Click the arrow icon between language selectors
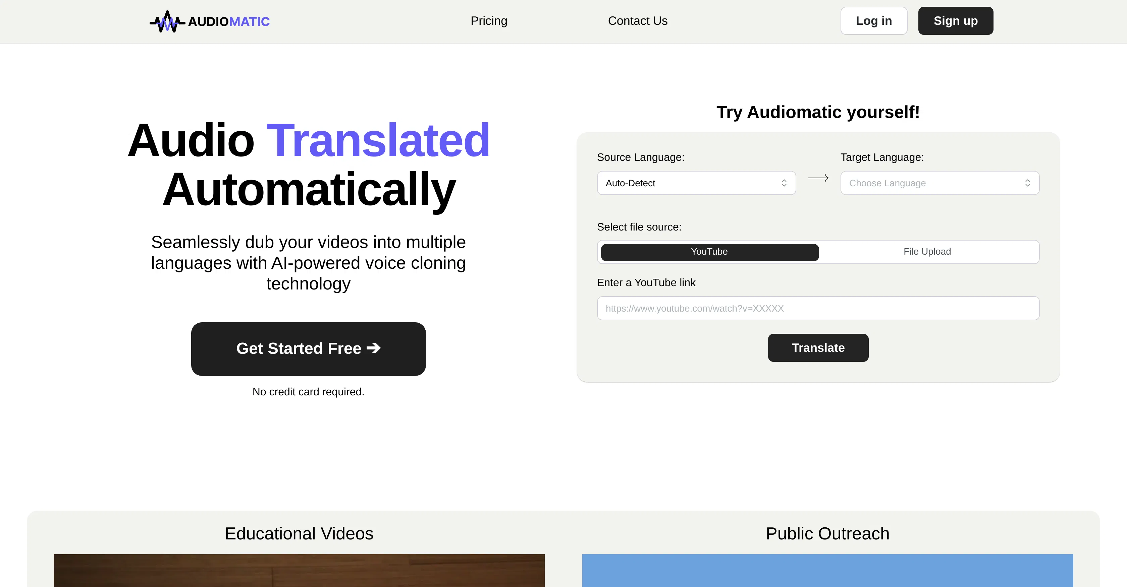The image size is (1127, 587). pyautogui.click(x=818, y=178)
